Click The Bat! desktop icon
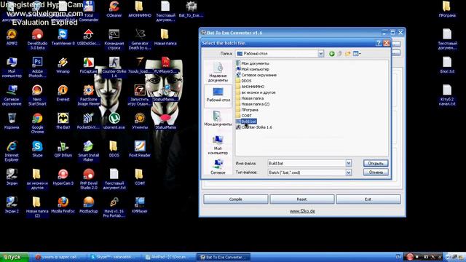The width and height of the screenshot is (466, 262). [x=63, y=121]
